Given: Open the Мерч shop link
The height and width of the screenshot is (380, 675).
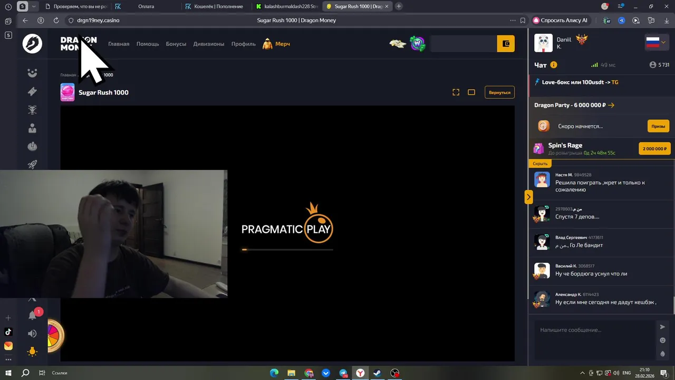Looking at the screenshot, I should pos(276,44).
